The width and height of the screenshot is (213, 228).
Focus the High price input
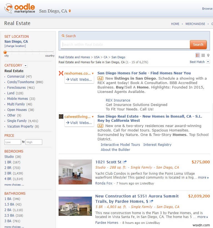point(34,142)
